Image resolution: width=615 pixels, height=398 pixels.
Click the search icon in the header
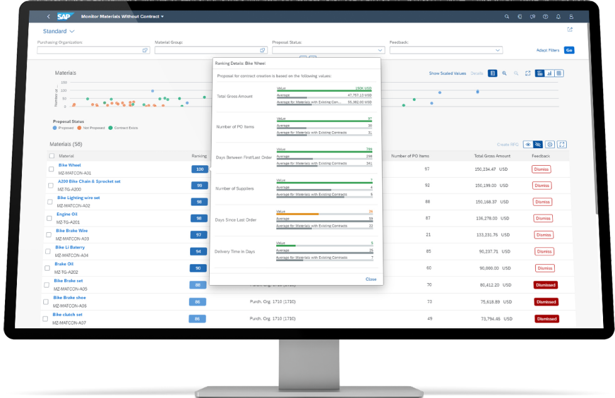click(507, 16)
